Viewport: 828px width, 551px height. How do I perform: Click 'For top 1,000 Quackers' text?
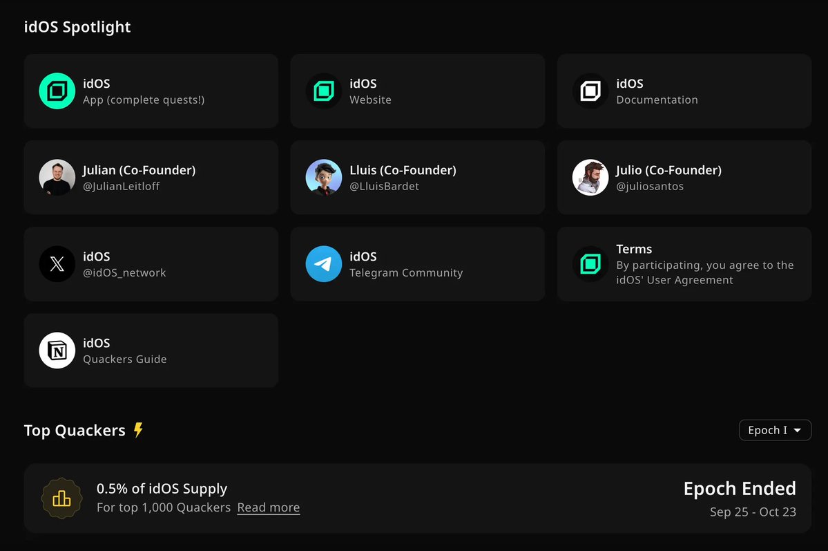(164, 507)
